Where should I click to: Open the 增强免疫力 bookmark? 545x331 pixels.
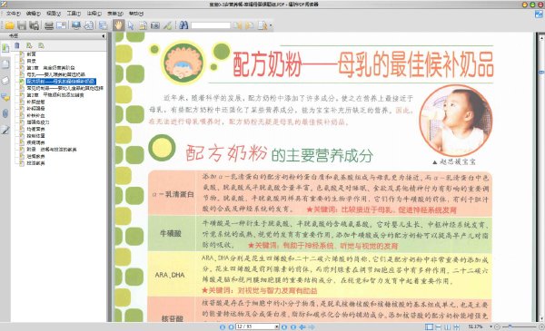pyautogui.click(x=38, y=122)
